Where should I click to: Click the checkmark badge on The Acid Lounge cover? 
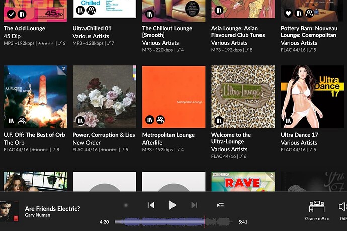11,14
